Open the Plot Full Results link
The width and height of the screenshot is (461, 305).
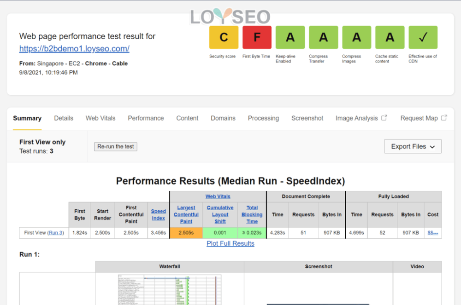click(230, 243)
